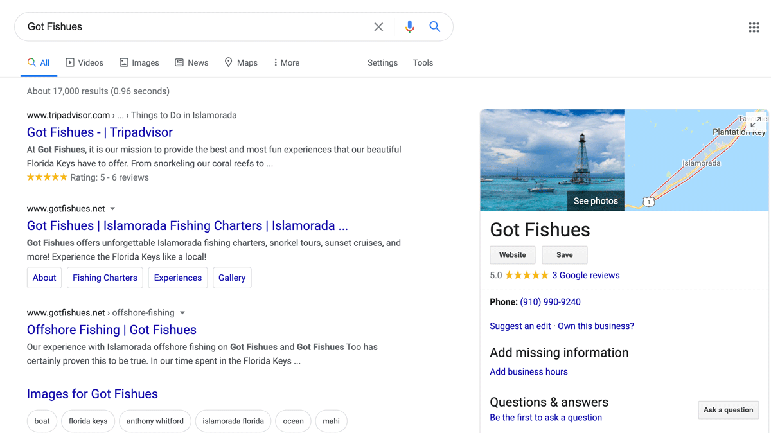771x433 pixels.
Task: Click the Save button
Action: point(565,255)
